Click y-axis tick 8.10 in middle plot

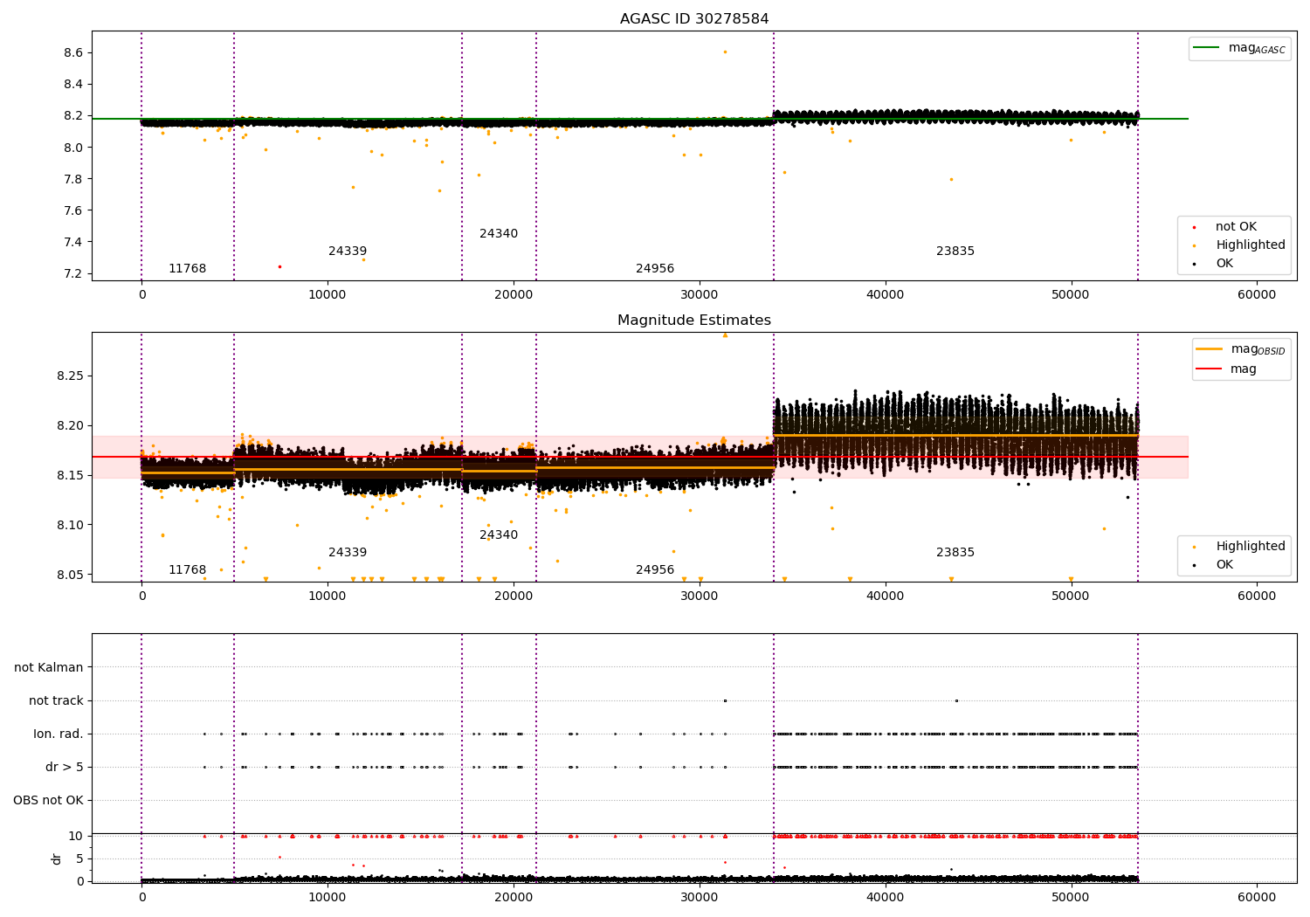(x=70, y=526)
